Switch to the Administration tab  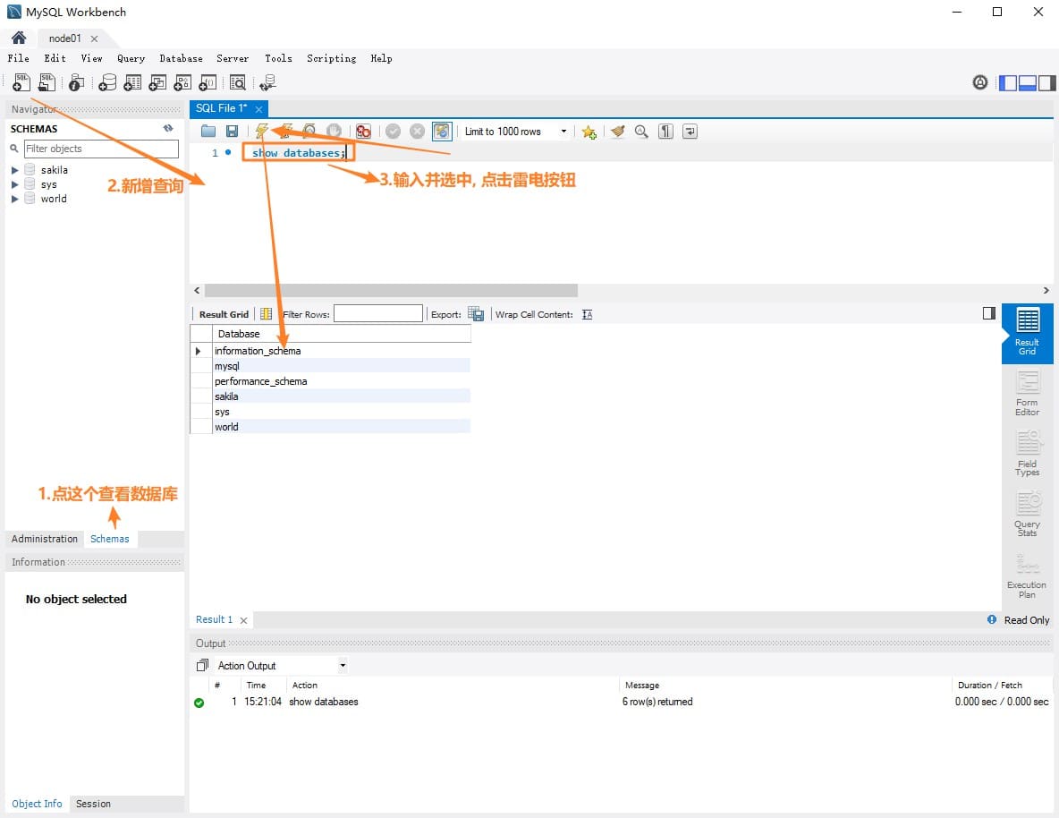tap(45, 539)
